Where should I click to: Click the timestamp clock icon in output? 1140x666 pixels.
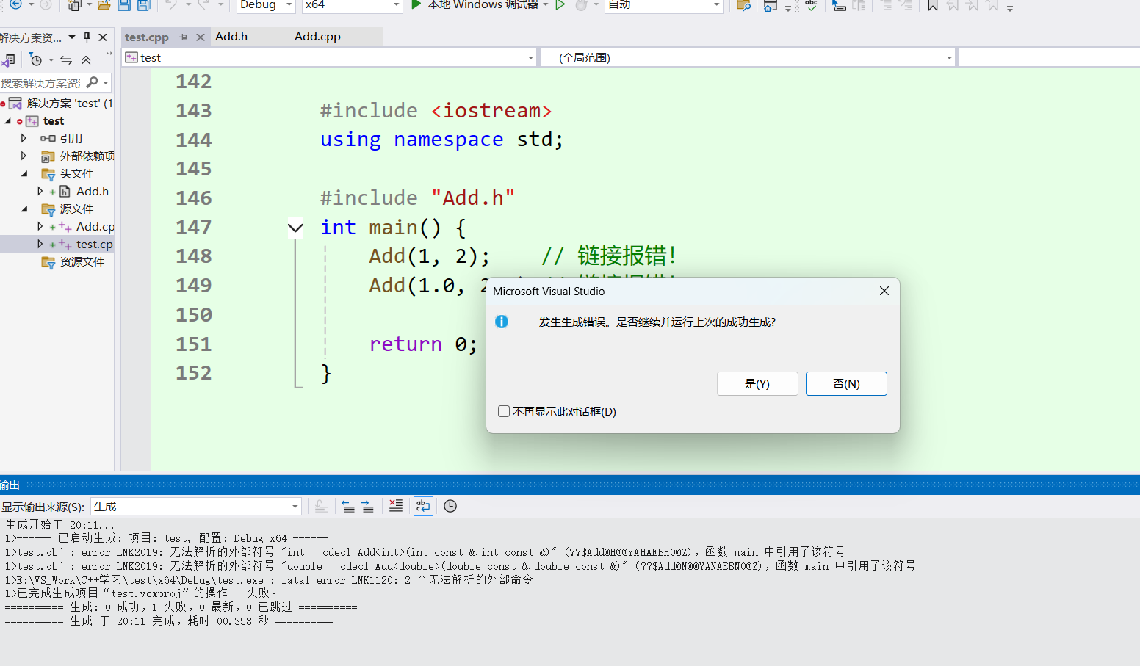pos(450,506)
